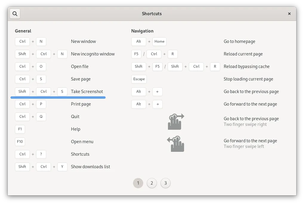The height and width of the screenshot is (204, 304).
Task: Click the left arrow keycap
Action: coord(158,92)
